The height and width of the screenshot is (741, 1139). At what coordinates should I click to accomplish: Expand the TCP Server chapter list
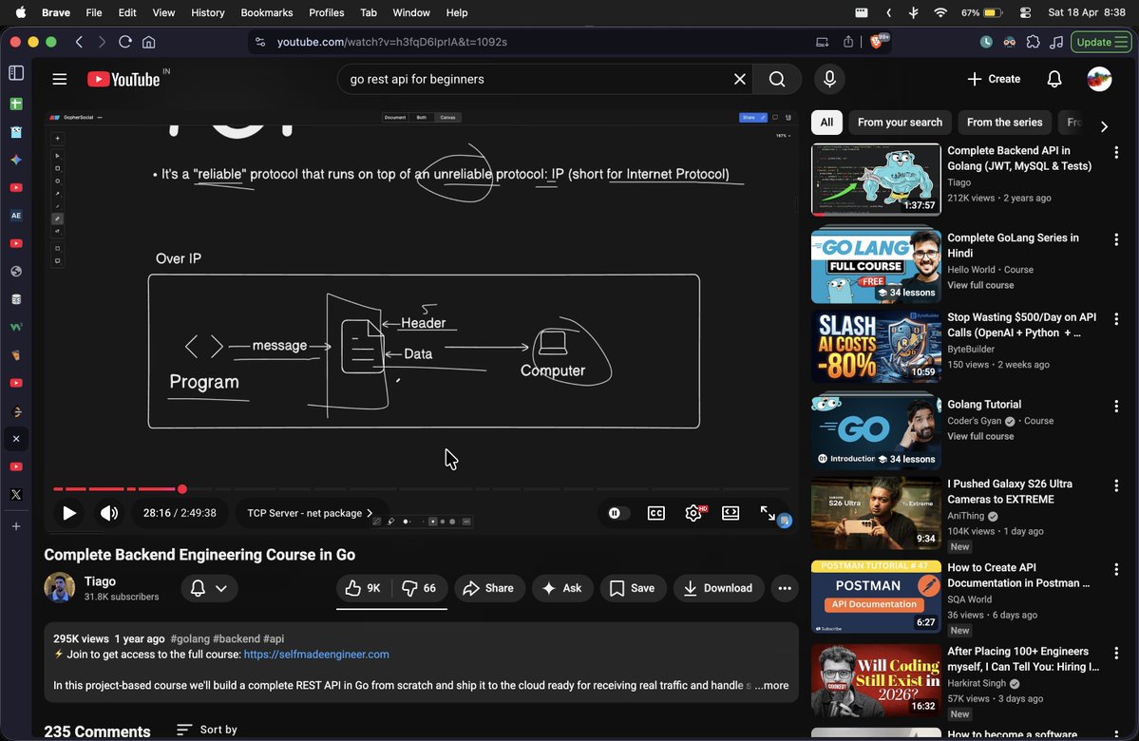point(311,513)
